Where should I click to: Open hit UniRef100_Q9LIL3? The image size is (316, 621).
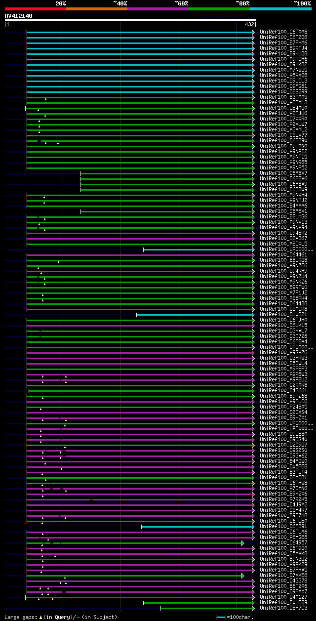coord(283,81)
